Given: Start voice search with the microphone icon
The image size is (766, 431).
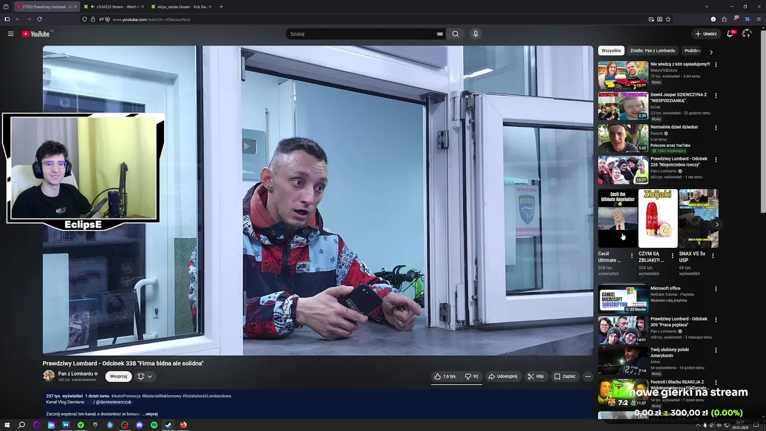Looking at the screenshot, I should pos(476,34).
